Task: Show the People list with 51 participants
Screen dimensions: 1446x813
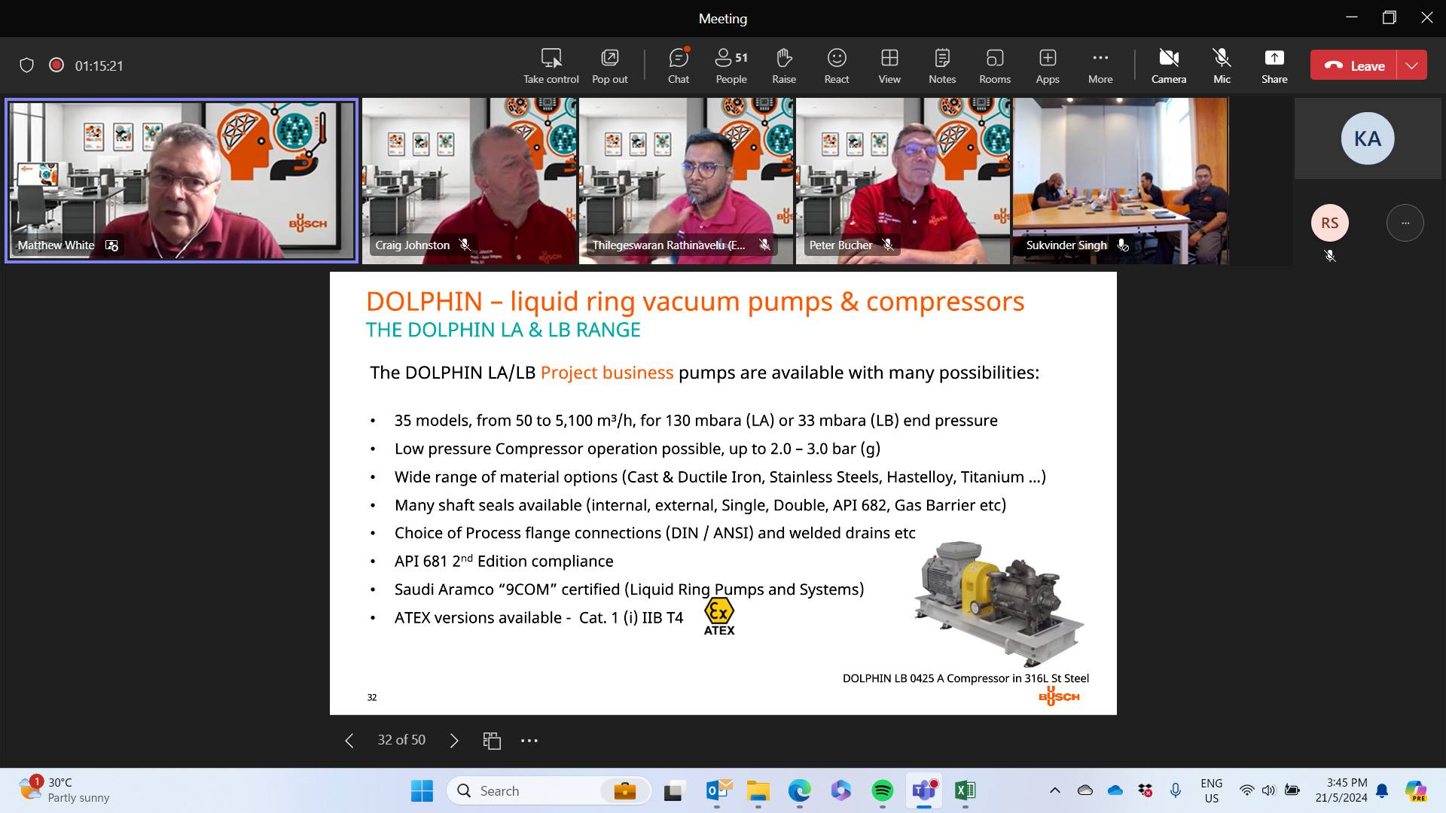Action: click(x=731, y=66)
